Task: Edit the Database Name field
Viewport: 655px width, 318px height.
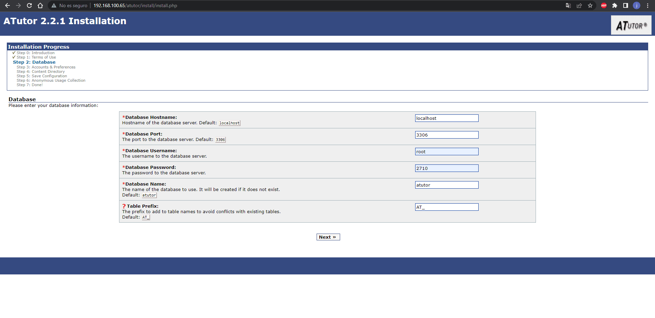Action: tap(447, 185)
